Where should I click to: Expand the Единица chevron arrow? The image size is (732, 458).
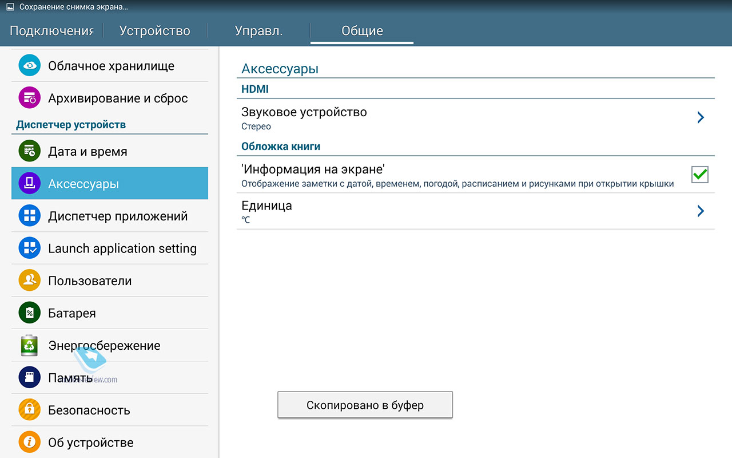701,211
